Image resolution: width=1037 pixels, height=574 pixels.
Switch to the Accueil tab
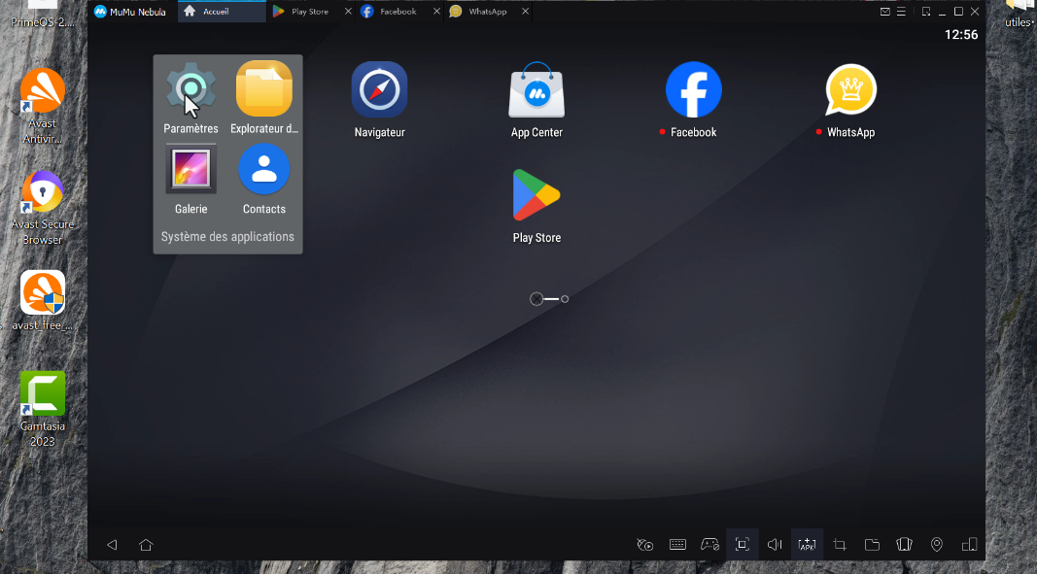click(x=222, y=12)
